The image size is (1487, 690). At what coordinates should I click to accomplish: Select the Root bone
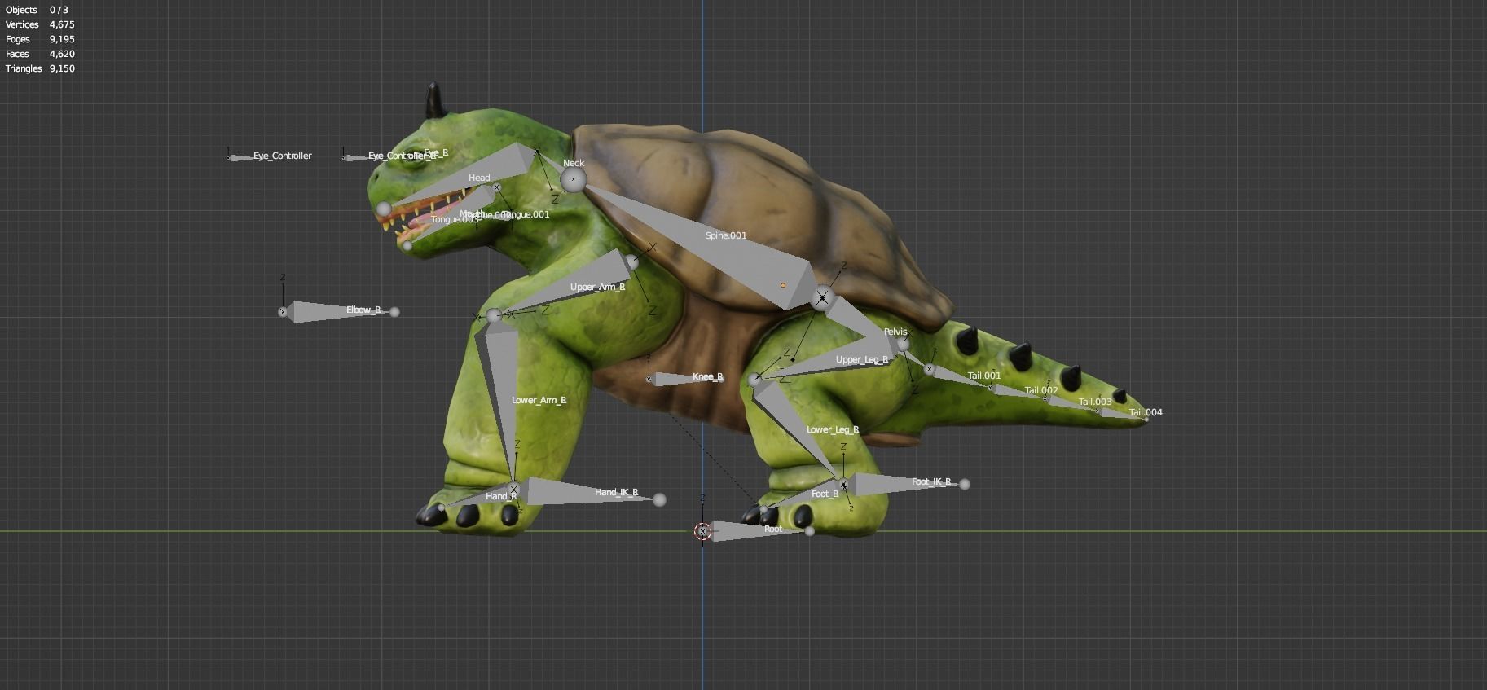[x=758, y=530]
